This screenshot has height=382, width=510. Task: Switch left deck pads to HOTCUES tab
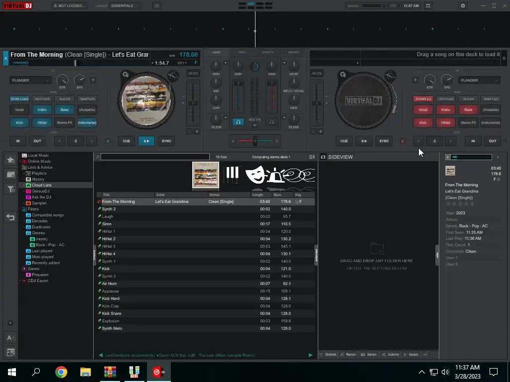42,99
